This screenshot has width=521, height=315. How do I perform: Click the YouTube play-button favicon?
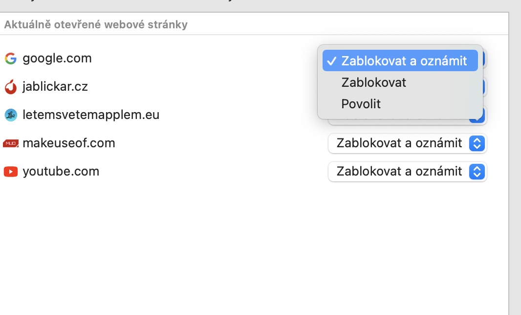tap(10, 172)
